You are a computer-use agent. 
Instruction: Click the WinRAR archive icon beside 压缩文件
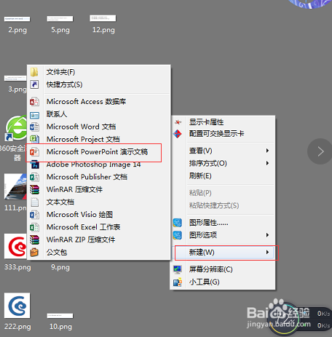click(x=34, y=189)
